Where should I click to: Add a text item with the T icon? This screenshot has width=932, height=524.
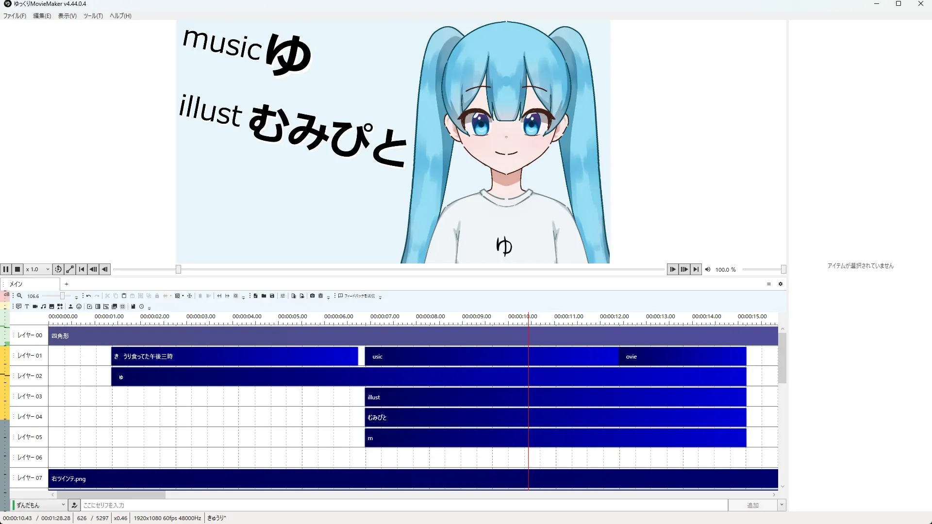27,307
